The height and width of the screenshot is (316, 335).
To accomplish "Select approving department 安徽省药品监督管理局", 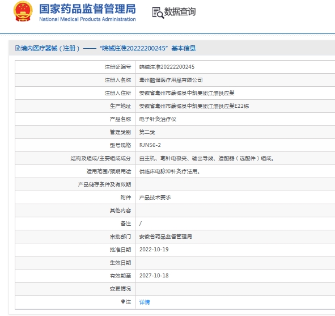I will [x=166, y=237].
